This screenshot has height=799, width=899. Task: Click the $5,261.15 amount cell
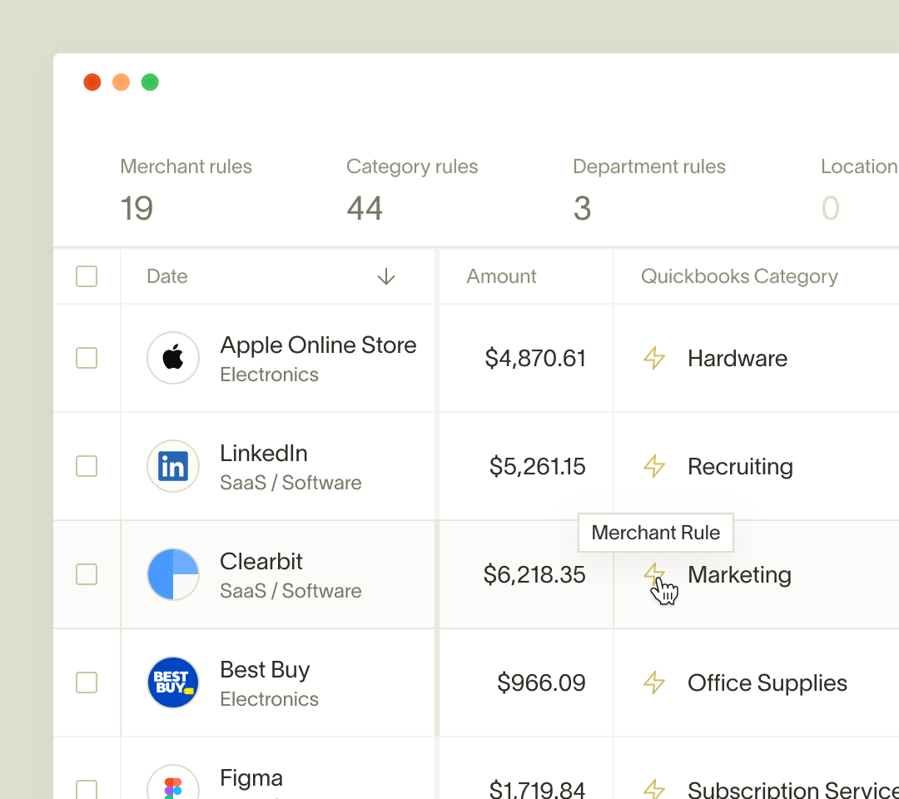(x=537, y=466)
